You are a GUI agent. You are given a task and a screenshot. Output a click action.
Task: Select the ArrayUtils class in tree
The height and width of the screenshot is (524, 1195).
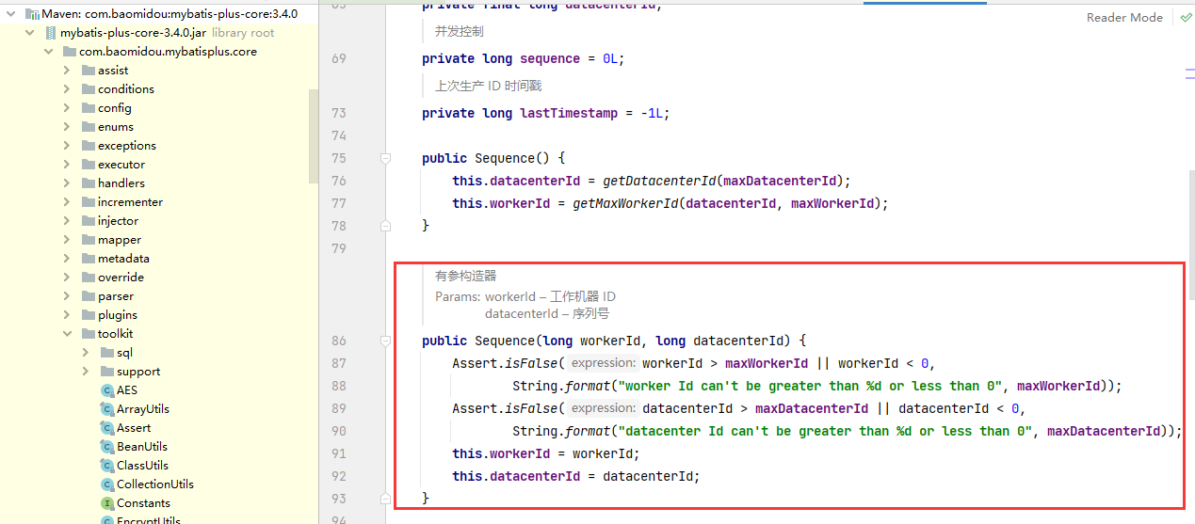tap(143, 409)
